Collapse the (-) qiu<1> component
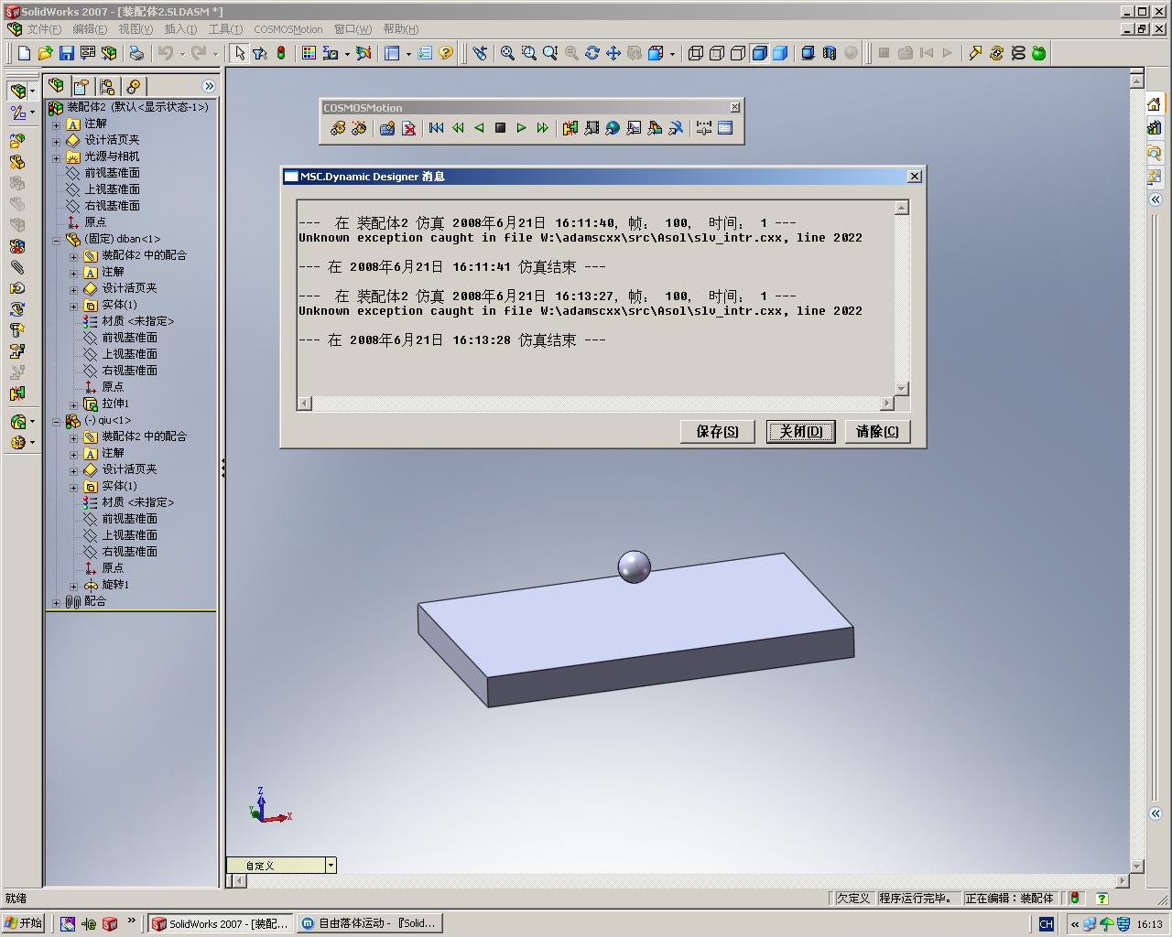Screen dimensions: 1172x937 point(56,421)
